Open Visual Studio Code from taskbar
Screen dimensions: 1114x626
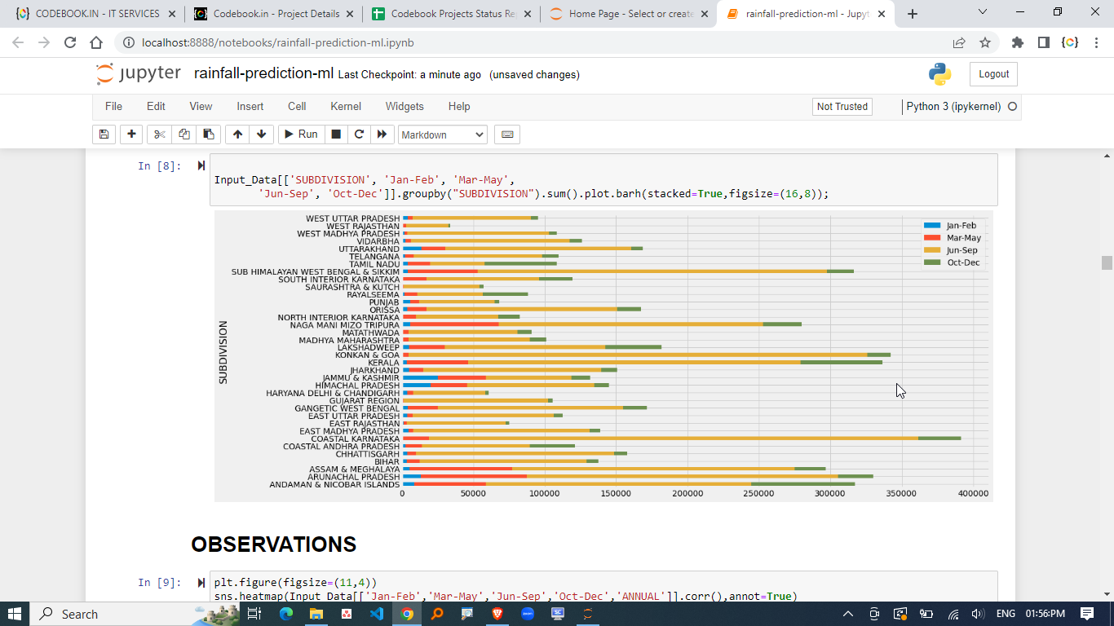(x=376, y=614)
